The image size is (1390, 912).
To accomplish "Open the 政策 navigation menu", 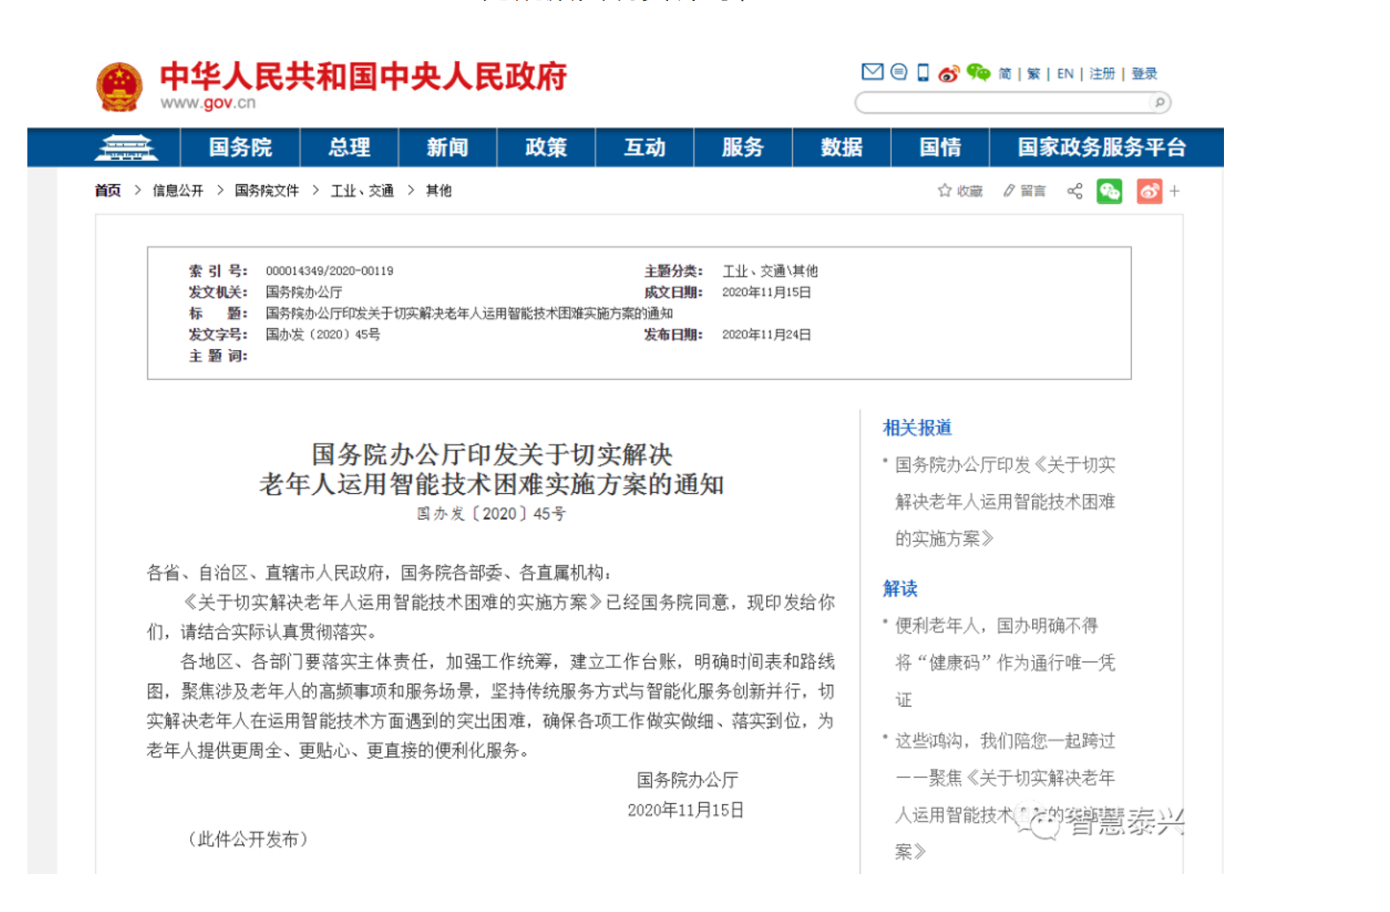I will [x=545, y=148].
